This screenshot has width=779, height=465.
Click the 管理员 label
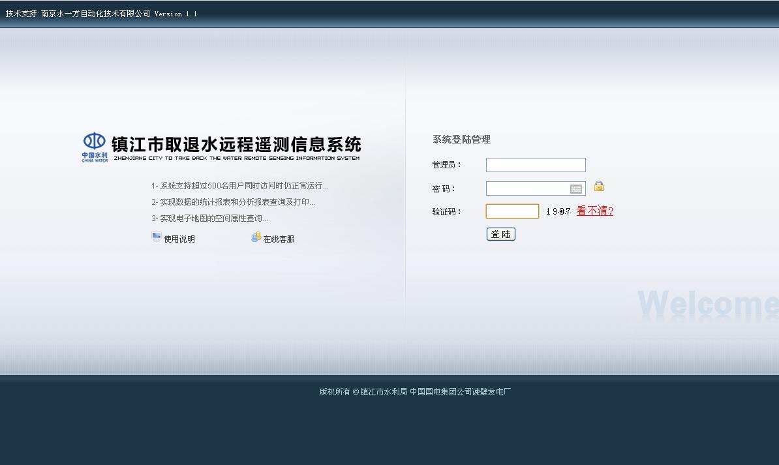447,165
